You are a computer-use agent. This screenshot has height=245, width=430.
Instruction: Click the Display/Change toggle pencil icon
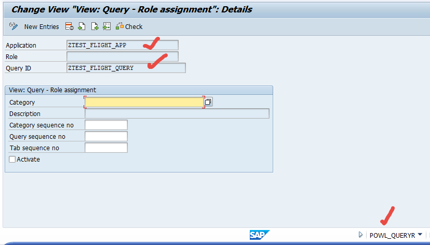click(x=13, y=26)
